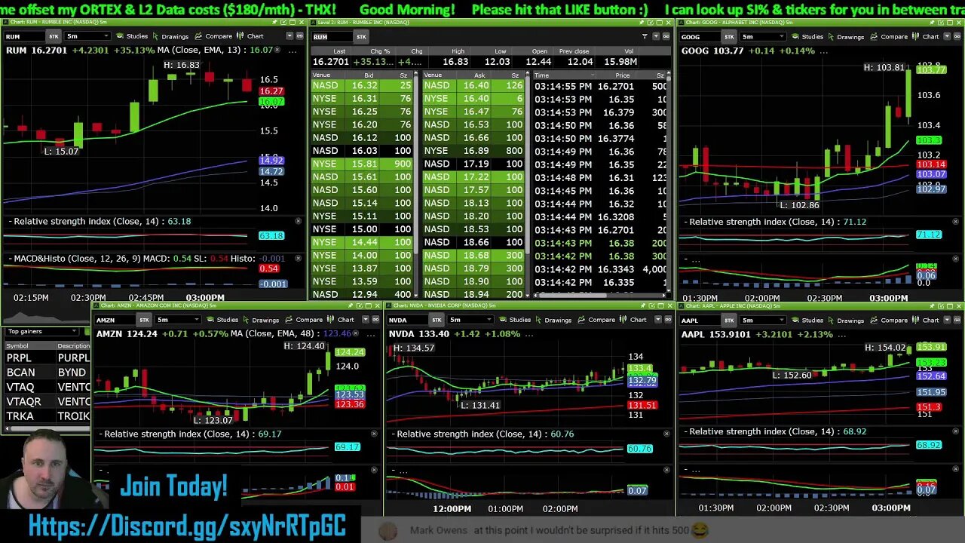This screenshot has width=965, height=543.
Task: Click Compare in the RUM chart toolbar
Action: point(213,36)
